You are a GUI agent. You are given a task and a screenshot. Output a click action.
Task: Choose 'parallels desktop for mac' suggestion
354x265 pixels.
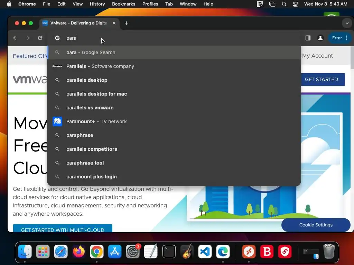174,94
